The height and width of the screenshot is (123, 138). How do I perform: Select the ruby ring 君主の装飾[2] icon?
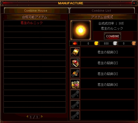(75, 63)
